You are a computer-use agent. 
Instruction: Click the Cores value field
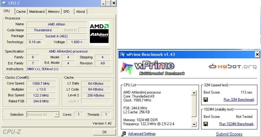click(79, 115)
